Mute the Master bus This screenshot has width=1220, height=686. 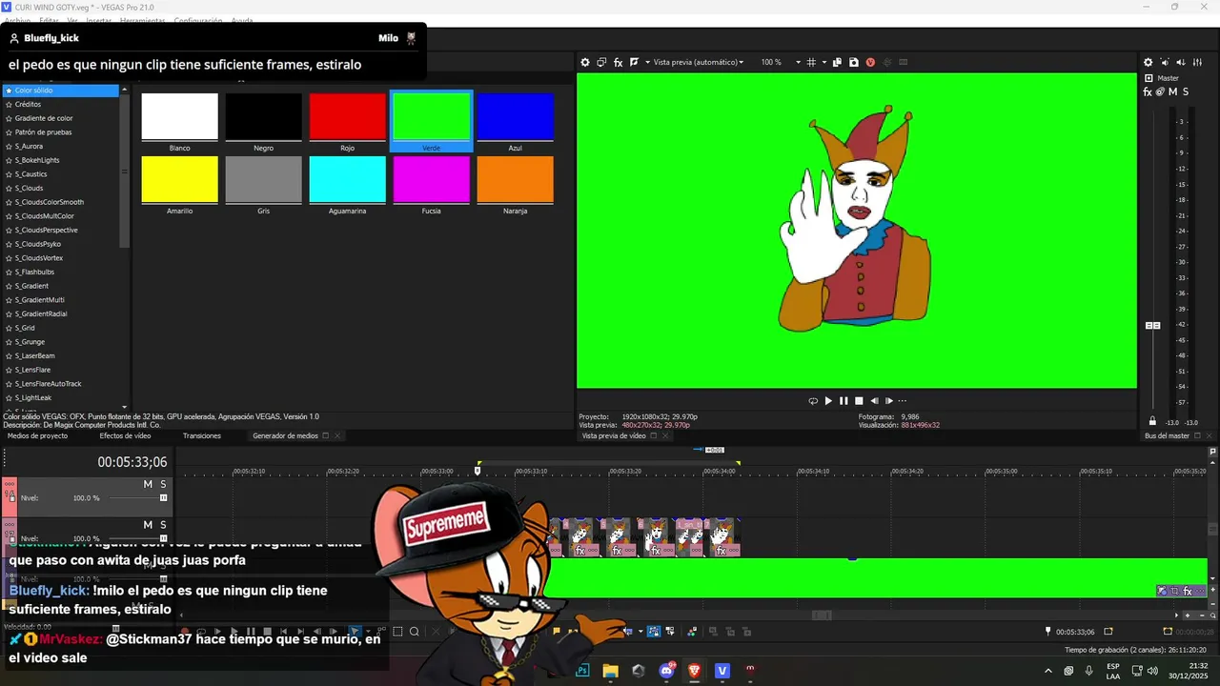point(1172,91)
